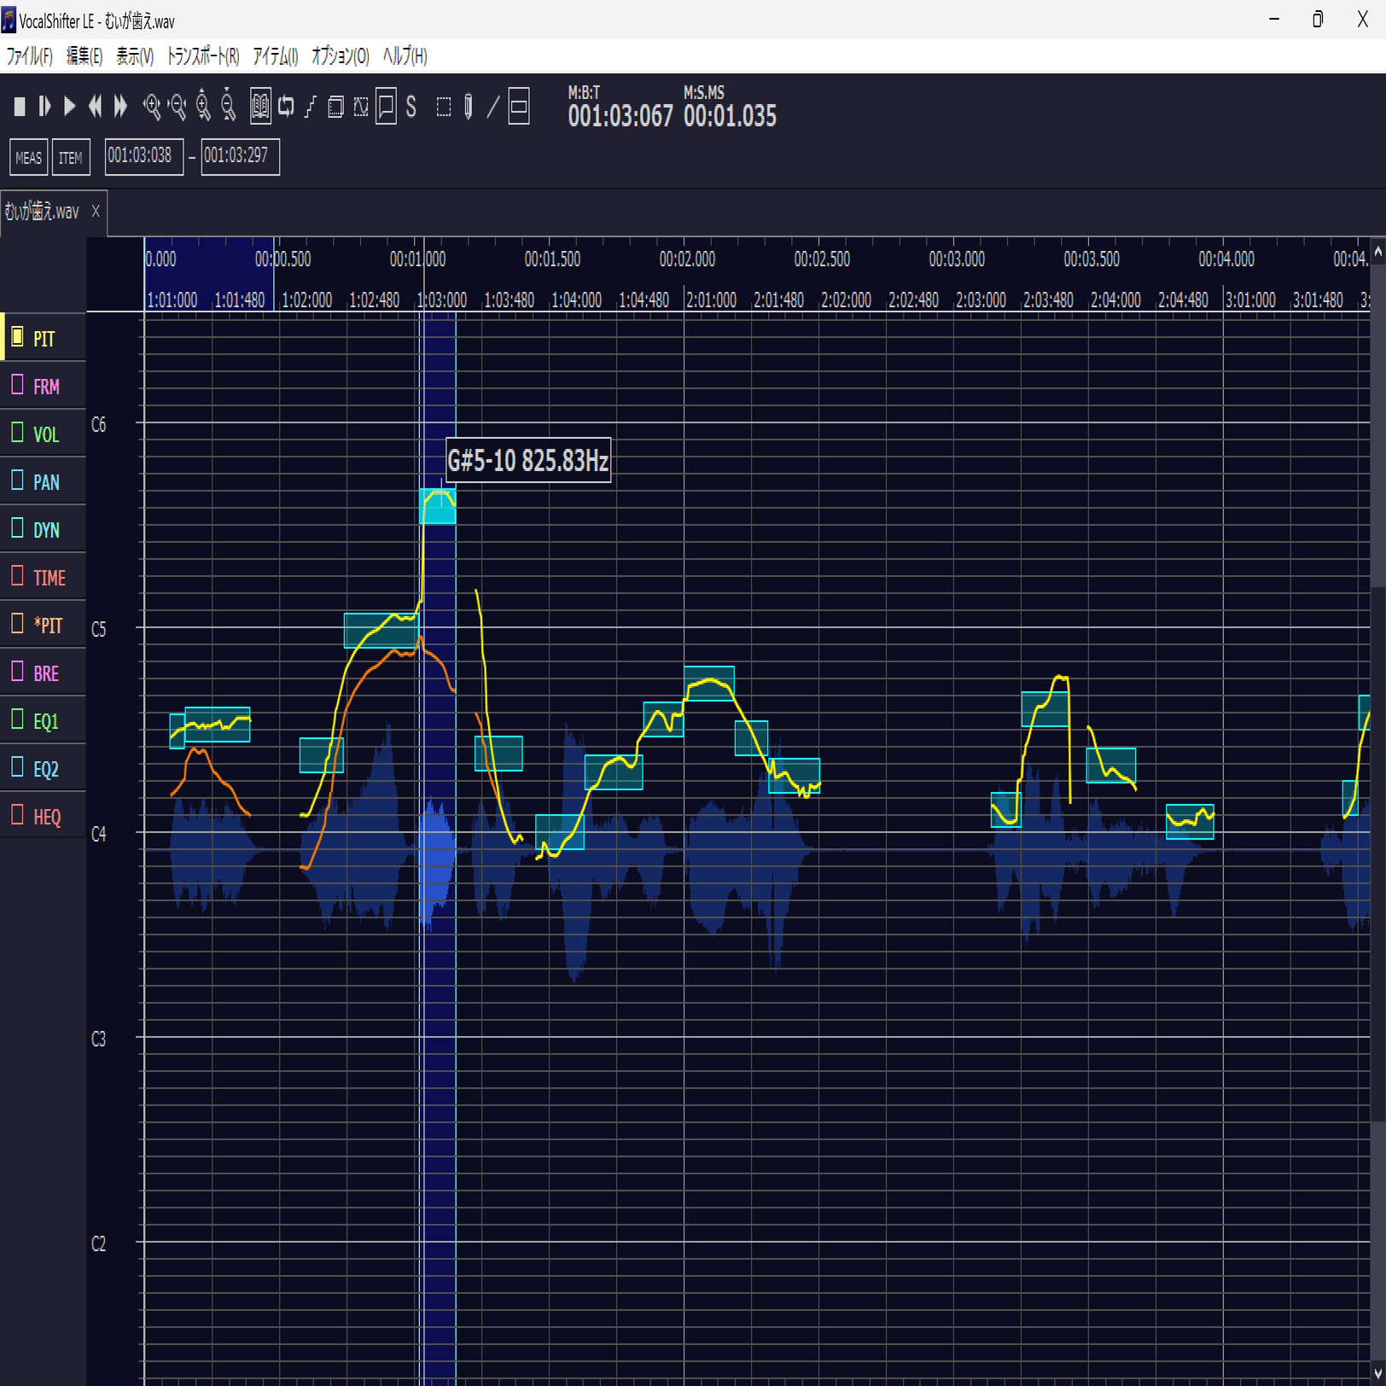Select the highlighted note block below the pitch tooltip
Screen dimensions: 1386x1386
pyautogui.click(x=439, y=505)
